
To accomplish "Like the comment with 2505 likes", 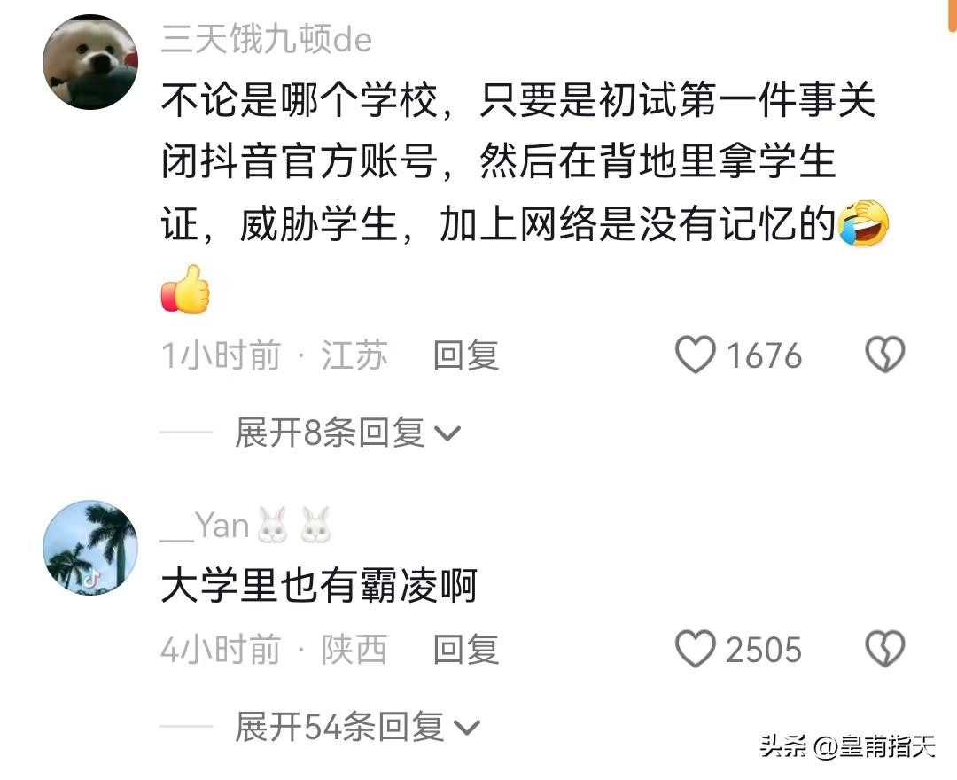I will 696,649.
